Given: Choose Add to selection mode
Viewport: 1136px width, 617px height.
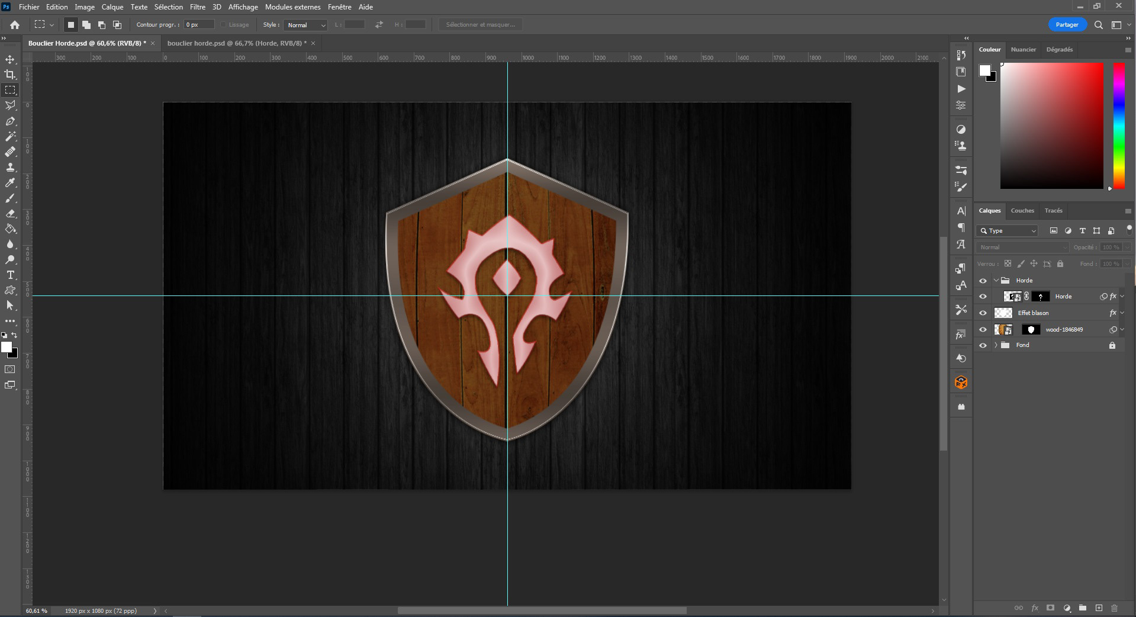Looking at the screenshot, I should click(x=86, y=25).
